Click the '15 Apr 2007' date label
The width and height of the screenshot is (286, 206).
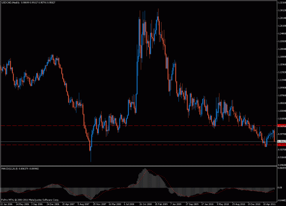pos(68,204)
